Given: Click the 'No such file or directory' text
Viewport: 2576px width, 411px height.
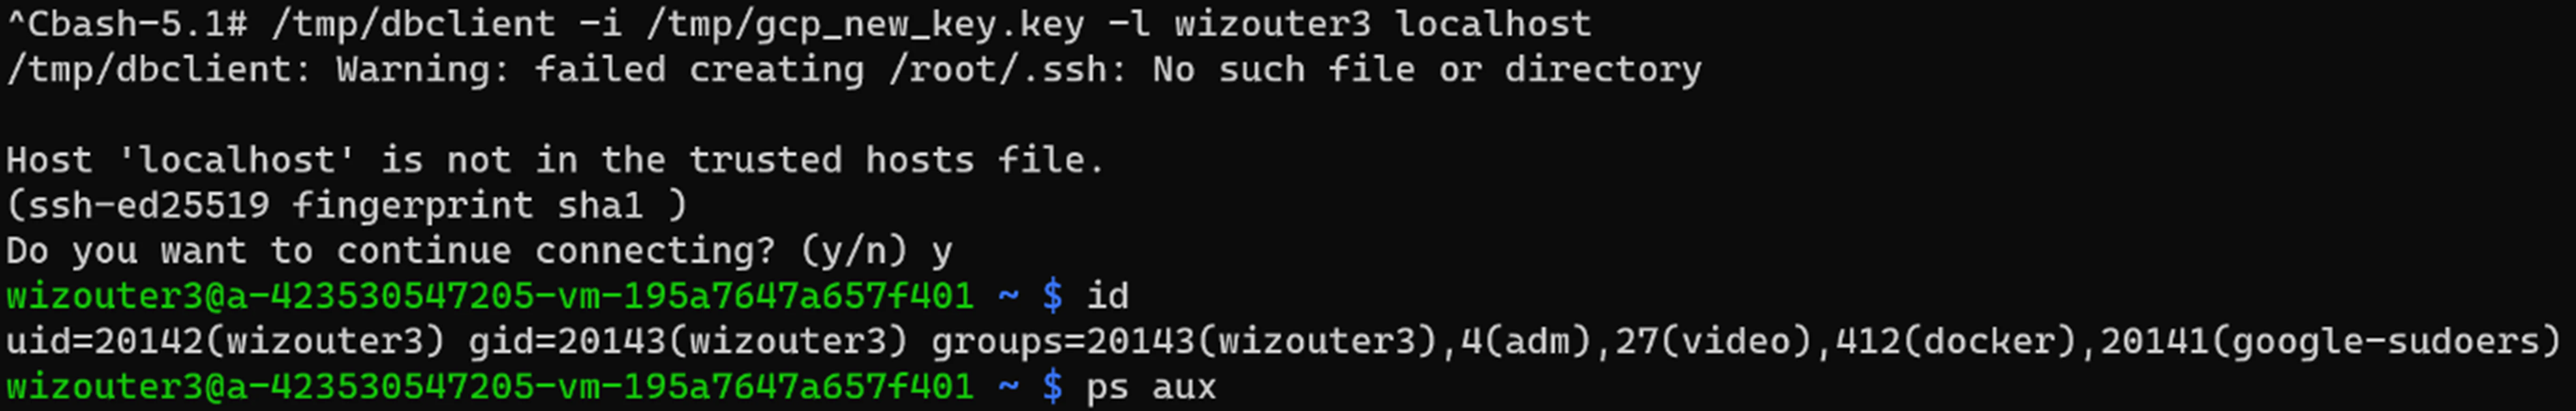Looking at the screenshot, I should tap(1426, 70).
